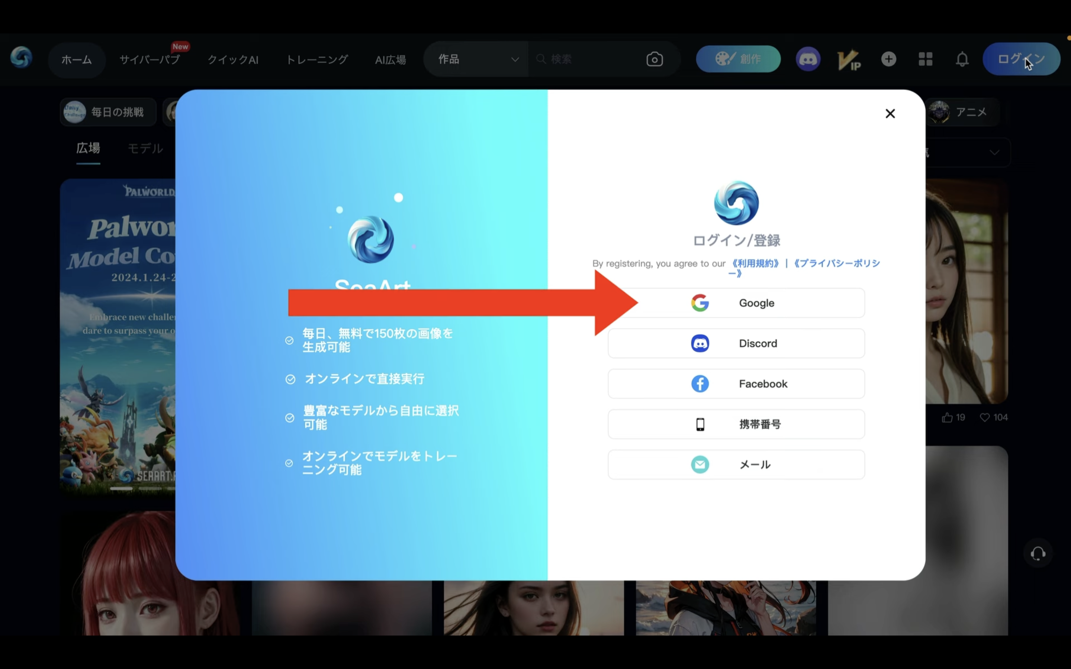The width and height of the screenshot is (1071, 669).
Task: Open the Discord icon in the top bar
Action: click(808, 59)
